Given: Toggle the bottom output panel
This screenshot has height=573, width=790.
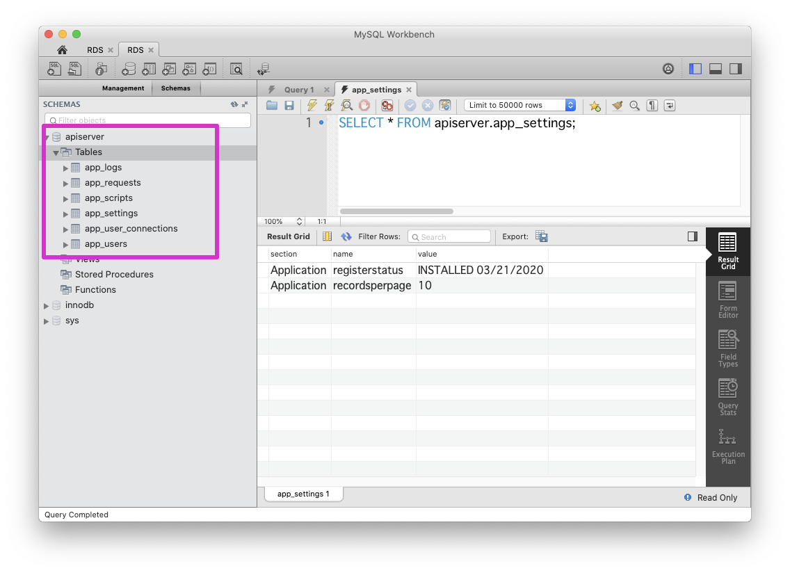Looking at the screenshot, I should coord(716,69).
